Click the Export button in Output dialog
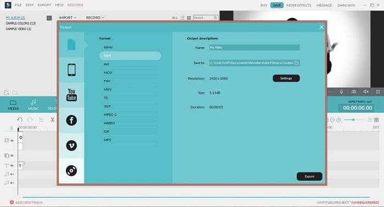Screen dimensions: 384x207 coord(309,176)
